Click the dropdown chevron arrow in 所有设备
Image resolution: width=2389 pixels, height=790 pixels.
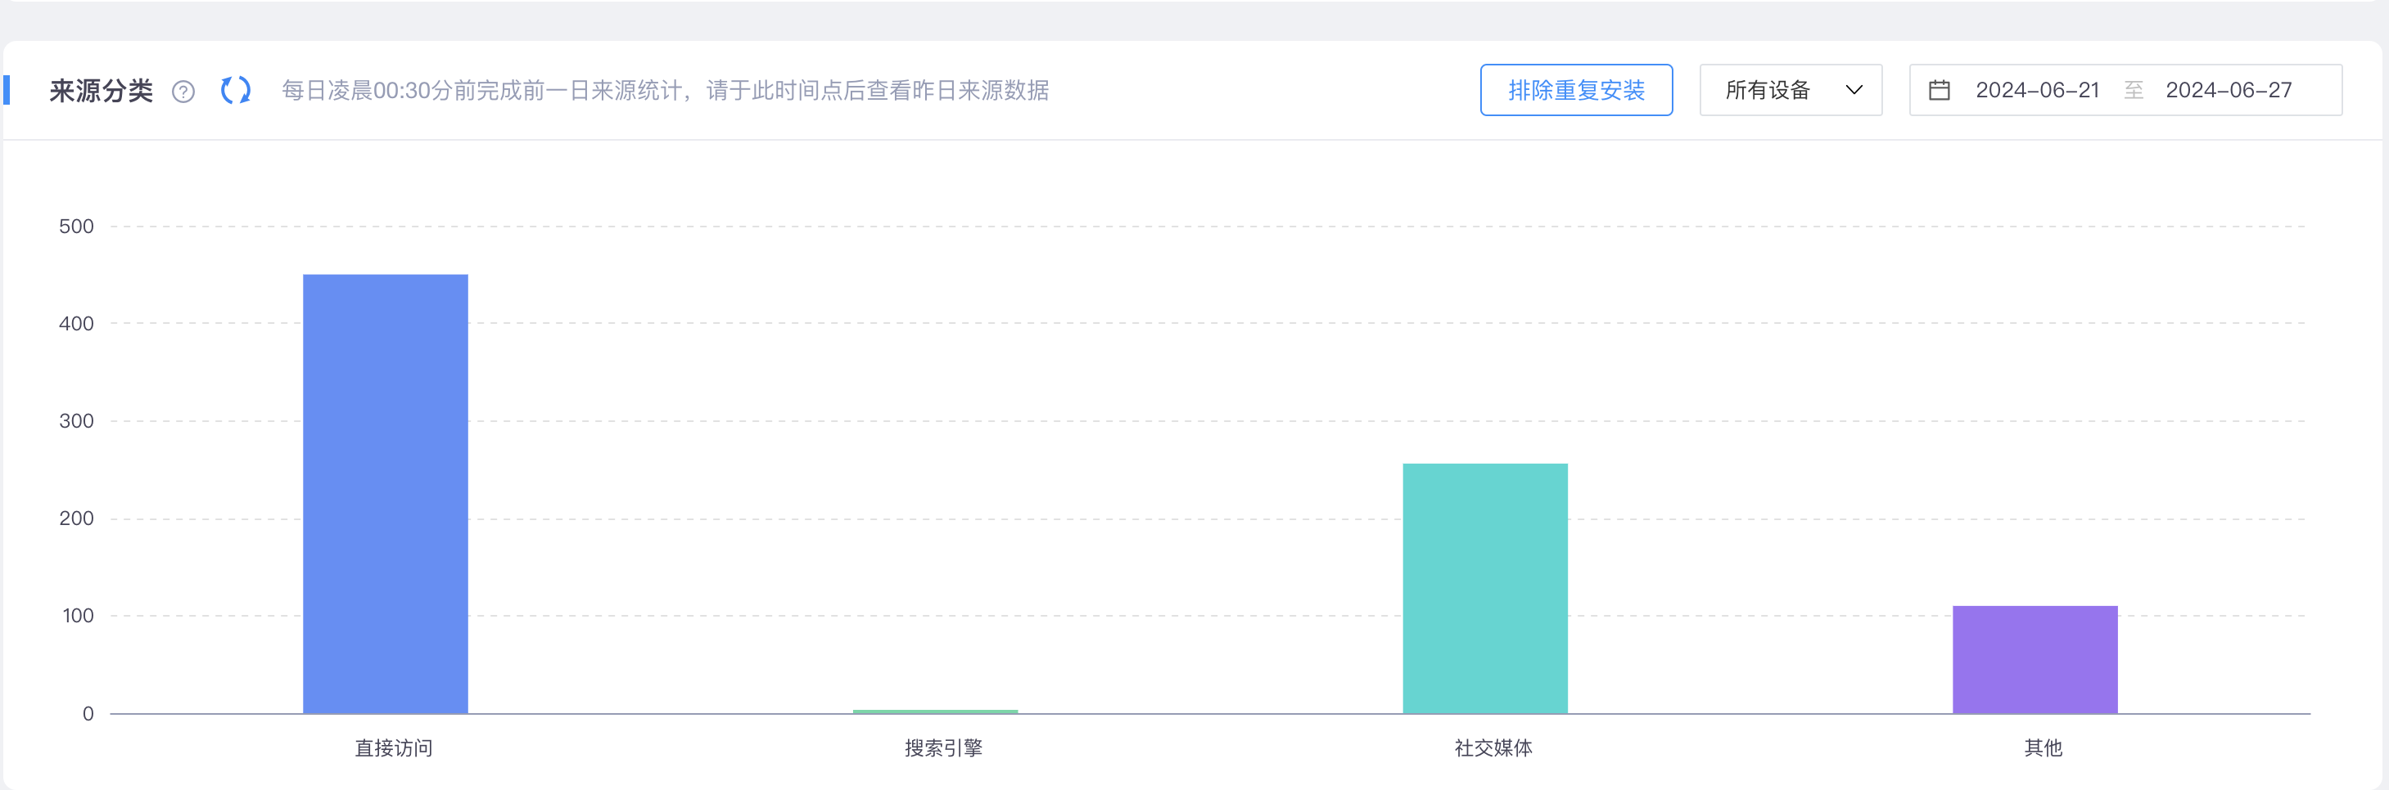click(1853, 90)
